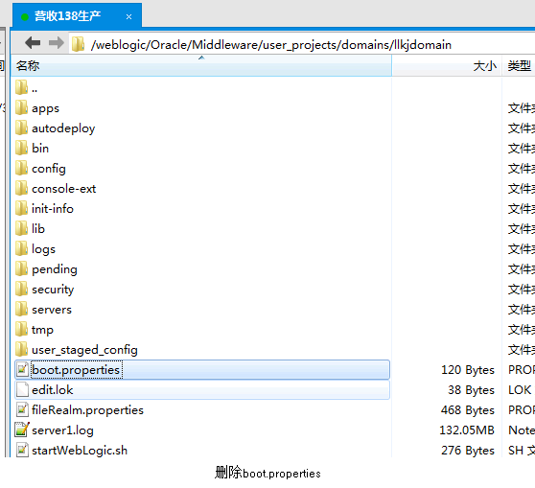Click the edit.lok file icon
535x488 pixels.
[x=22, y=389]
